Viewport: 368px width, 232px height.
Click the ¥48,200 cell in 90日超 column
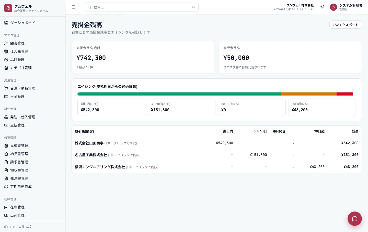(317, 167)
